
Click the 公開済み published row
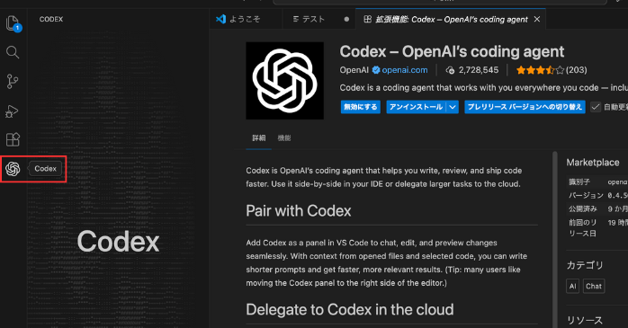pyautogui.click(x=598, y=208)
